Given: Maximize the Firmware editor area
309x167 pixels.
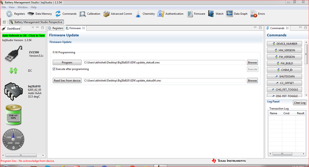Looking at the screenshot, I should tap(260, 28).
